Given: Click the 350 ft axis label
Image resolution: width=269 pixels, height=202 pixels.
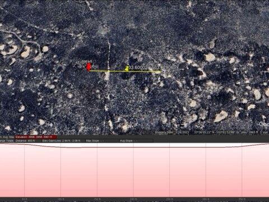Looking at the screenshot, I should tap(242, 199).
